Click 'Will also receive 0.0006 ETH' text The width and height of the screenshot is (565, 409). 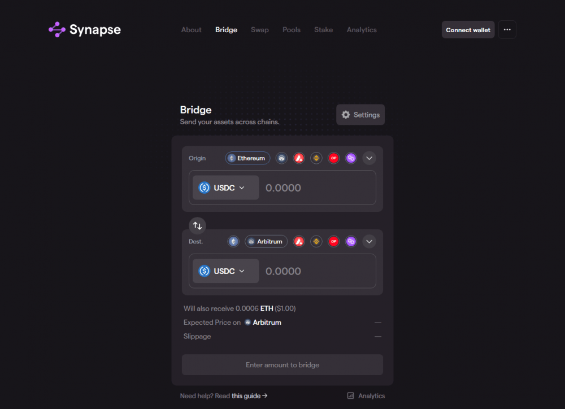pos(228,308)
